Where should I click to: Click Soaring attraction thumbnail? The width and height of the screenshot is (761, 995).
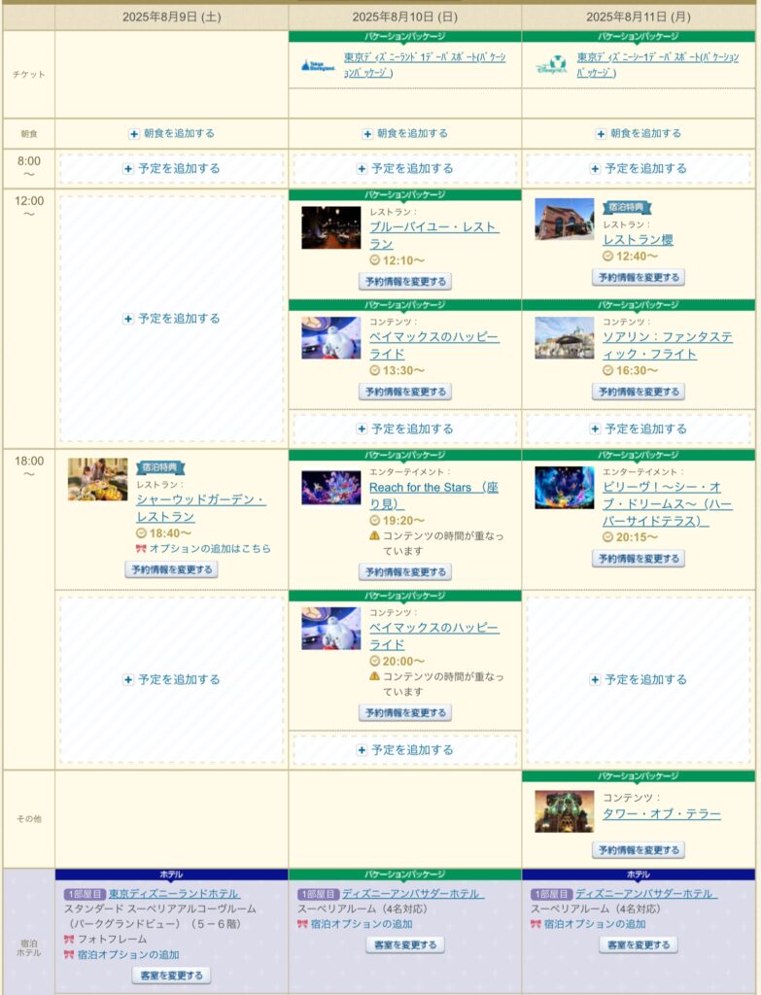(x=565, y=337)
